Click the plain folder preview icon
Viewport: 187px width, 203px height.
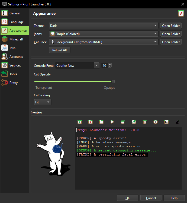(101, 122)
